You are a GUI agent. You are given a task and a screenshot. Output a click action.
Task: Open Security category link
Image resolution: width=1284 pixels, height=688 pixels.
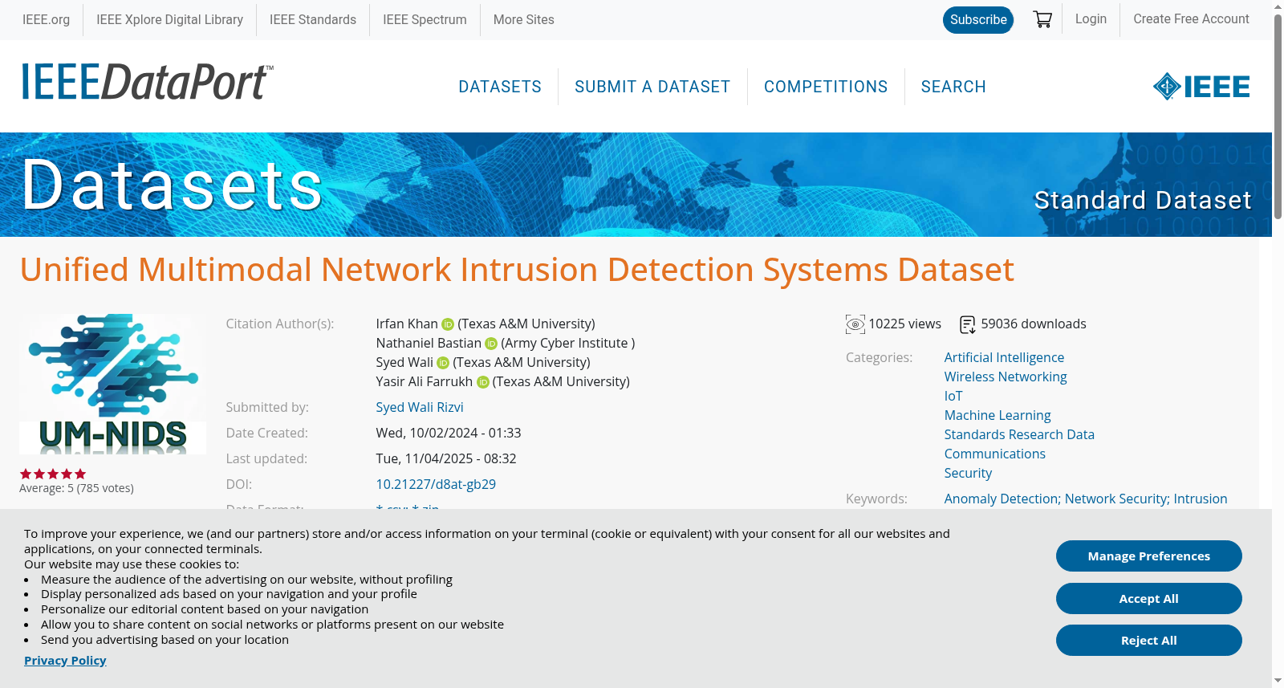click(968, 473)
